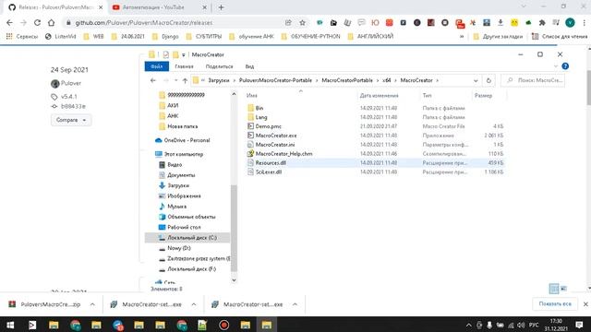Open the red record app in taskbar
The height and width of the screenshot is (332, 591).
(223, 325)
